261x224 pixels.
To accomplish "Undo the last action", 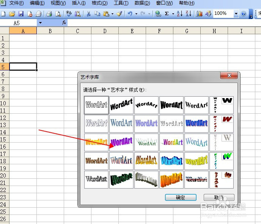I will pos(130,14).
